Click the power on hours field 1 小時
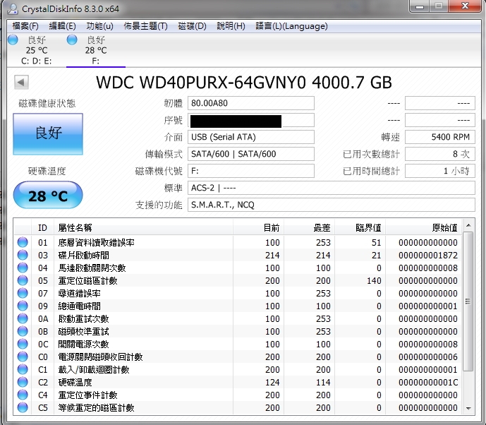Viewport: 486px width, 425px height. (440, 171)
